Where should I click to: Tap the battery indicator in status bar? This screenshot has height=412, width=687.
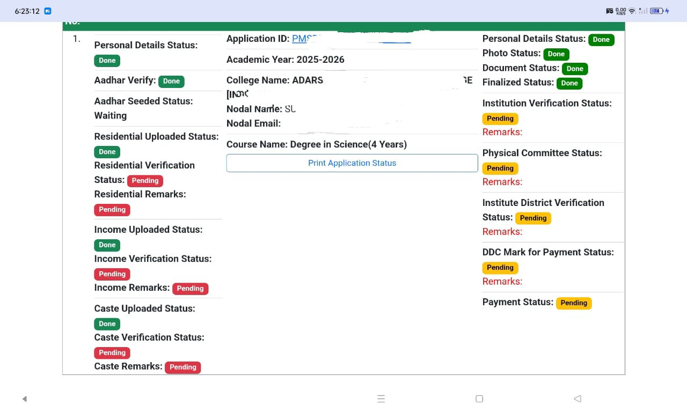coord(657,11)
